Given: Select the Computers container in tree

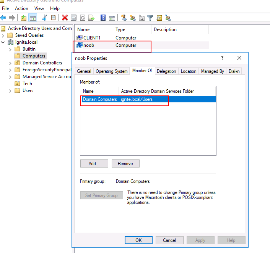Looking at the screenshot, I should coord(34,56).
